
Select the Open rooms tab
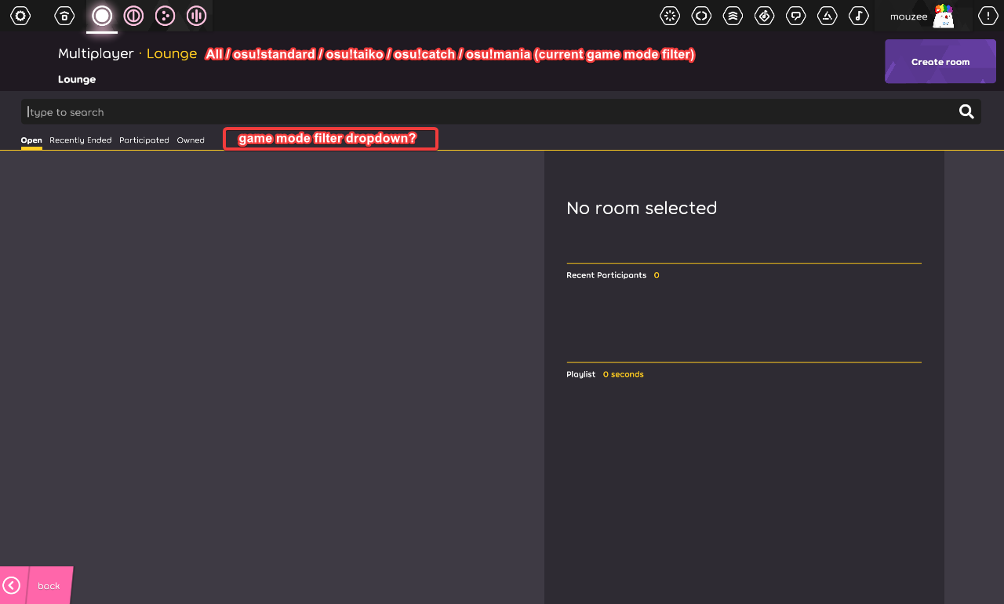pos(31,140)
